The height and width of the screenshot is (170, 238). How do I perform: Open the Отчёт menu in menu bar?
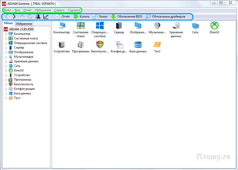pos(27,10)
